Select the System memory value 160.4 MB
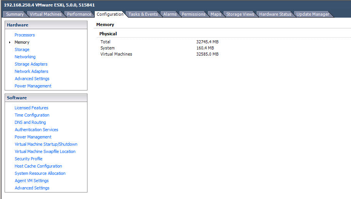Screen dimensions: 351x199 click(205, 48)
